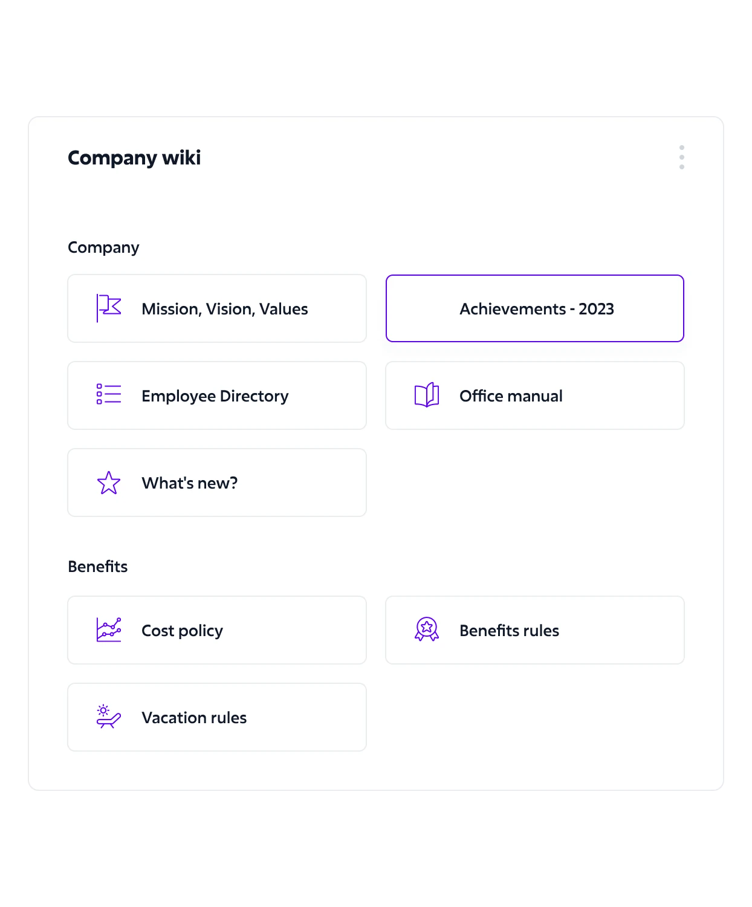
Task: Click the flag icon for Mission, Vision, Values
Action: 109,308
